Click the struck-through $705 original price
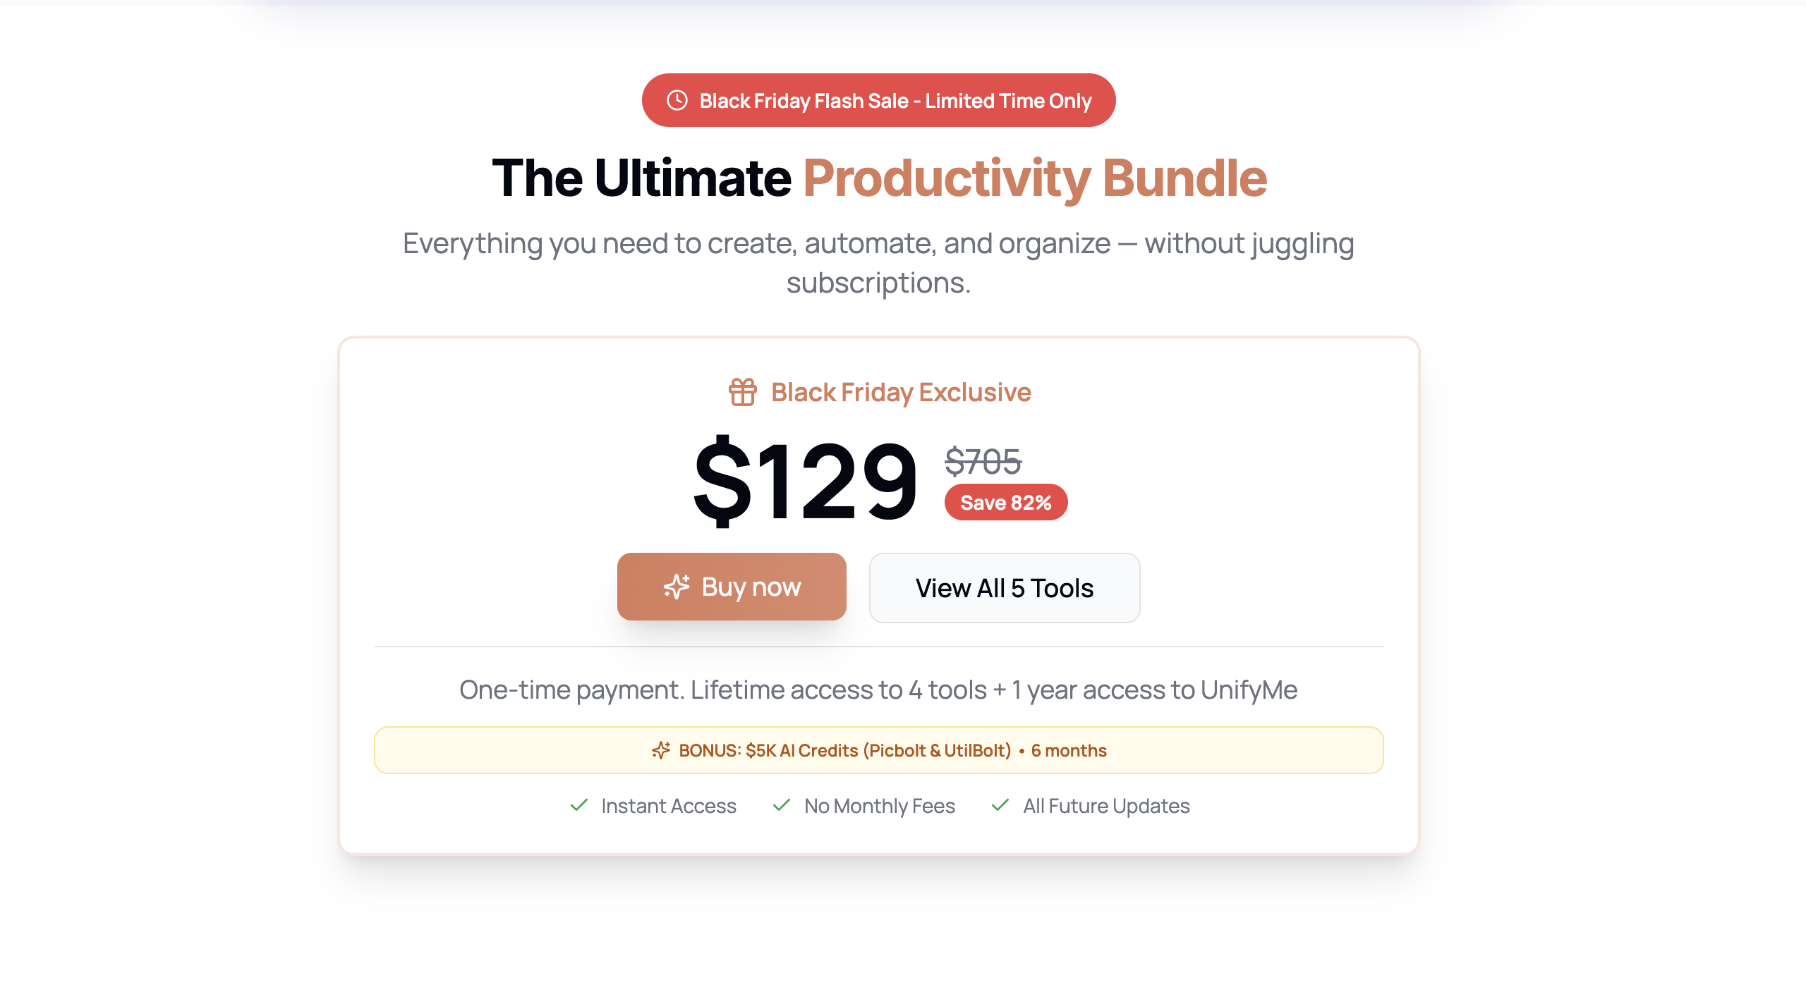1806x997 pixels. (983, 462)
